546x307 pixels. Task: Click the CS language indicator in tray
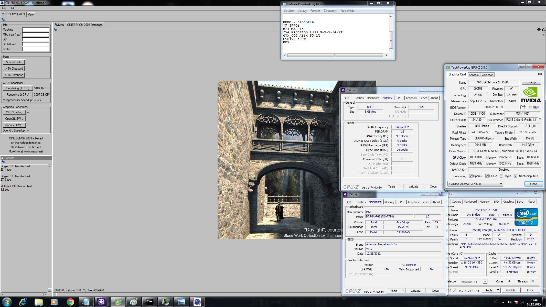coord(496,301)
